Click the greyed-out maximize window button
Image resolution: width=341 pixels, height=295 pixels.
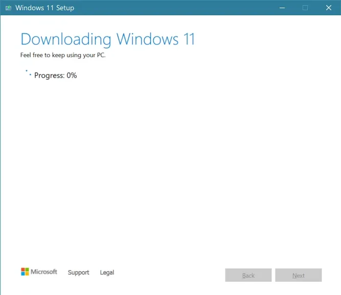[x=305, y=8]
